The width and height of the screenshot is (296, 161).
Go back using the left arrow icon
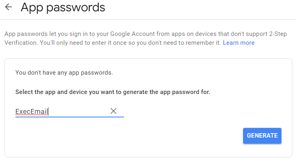click(8, 7)
